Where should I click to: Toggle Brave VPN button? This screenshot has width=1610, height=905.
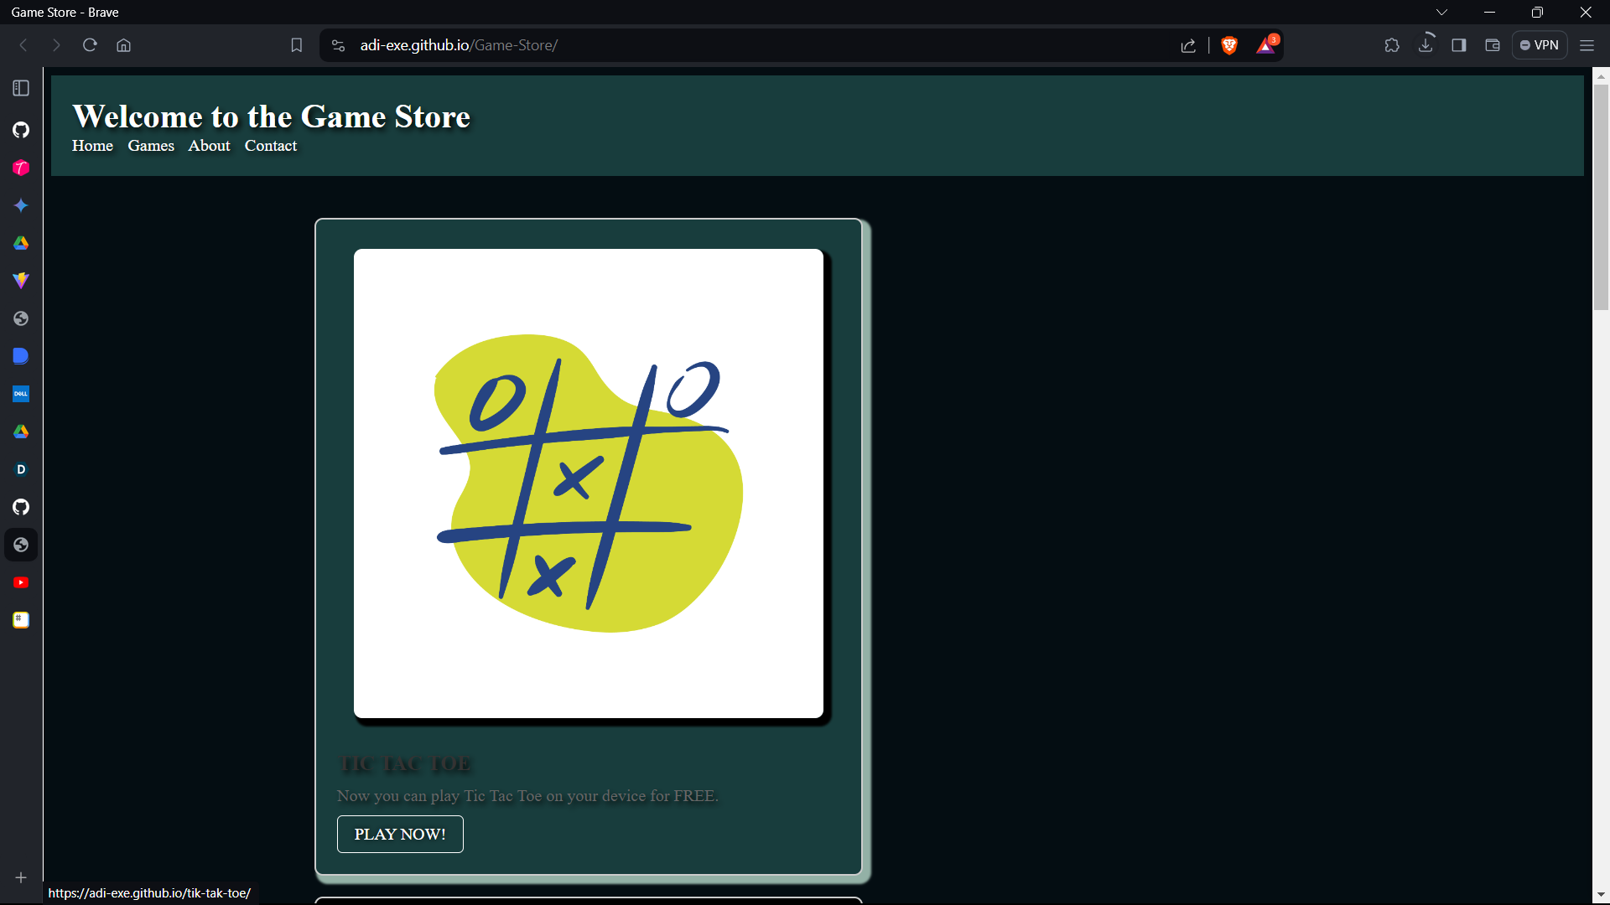click(x=1540, y=45)
